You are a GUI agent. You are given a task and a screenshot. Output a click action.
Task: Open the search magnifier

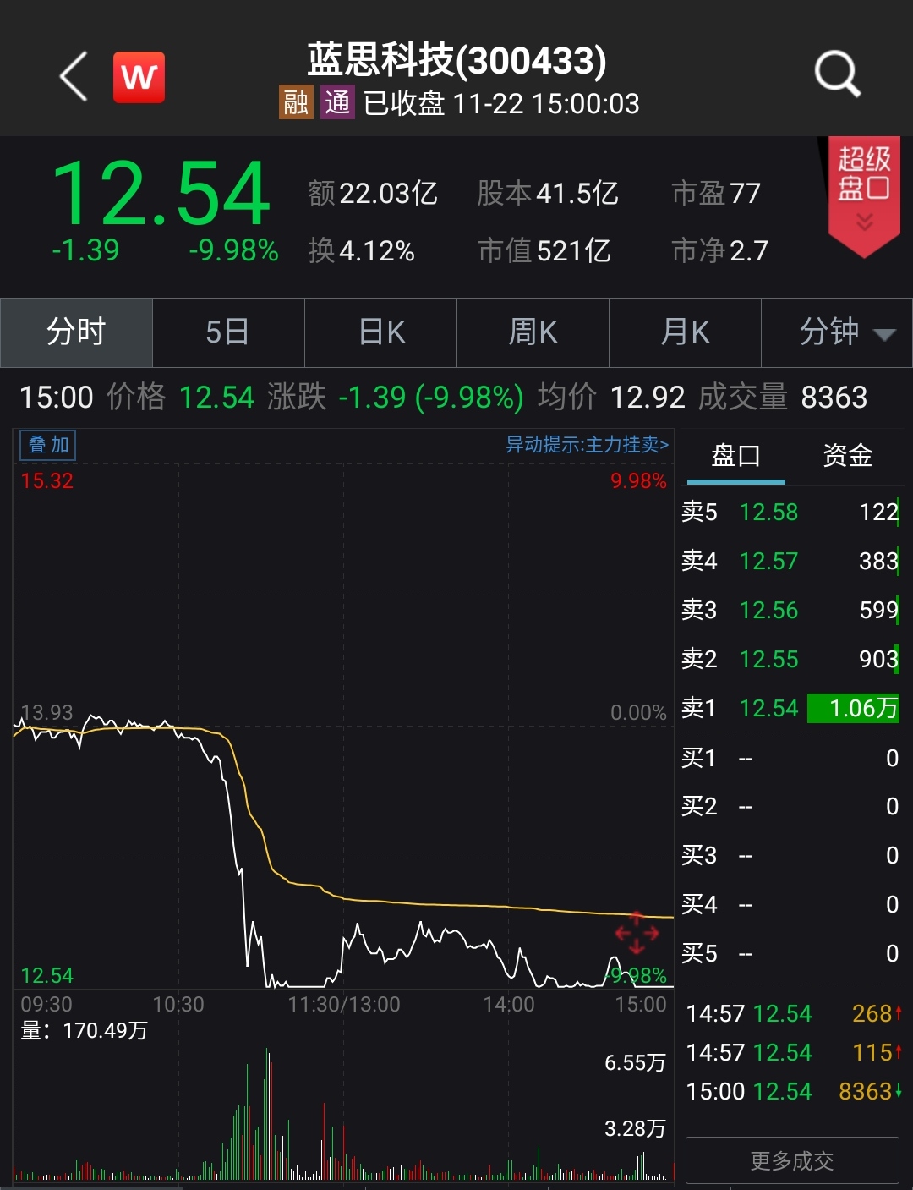tap(836, 74)
